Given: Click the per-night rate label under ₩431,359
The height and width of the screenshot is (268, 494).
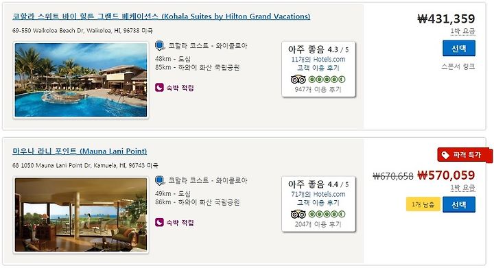Looking at the screenshot, I should 462,31.
